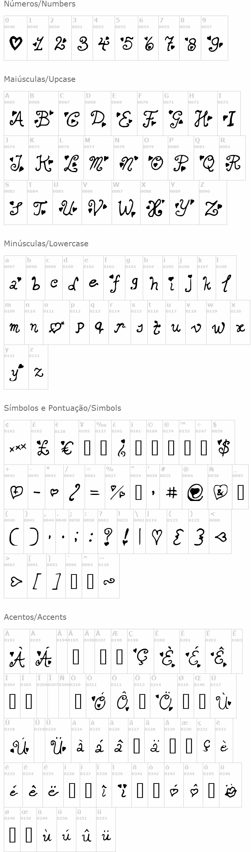Click the ampersand heart glyph

[x=220, y=492]
